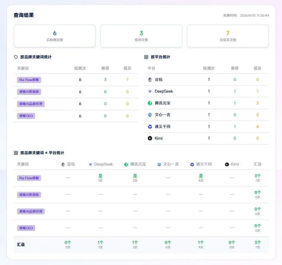Click the 检测时间 timestamp text
This screenshot has width=282, height=265.
click(x=246, y=15)
